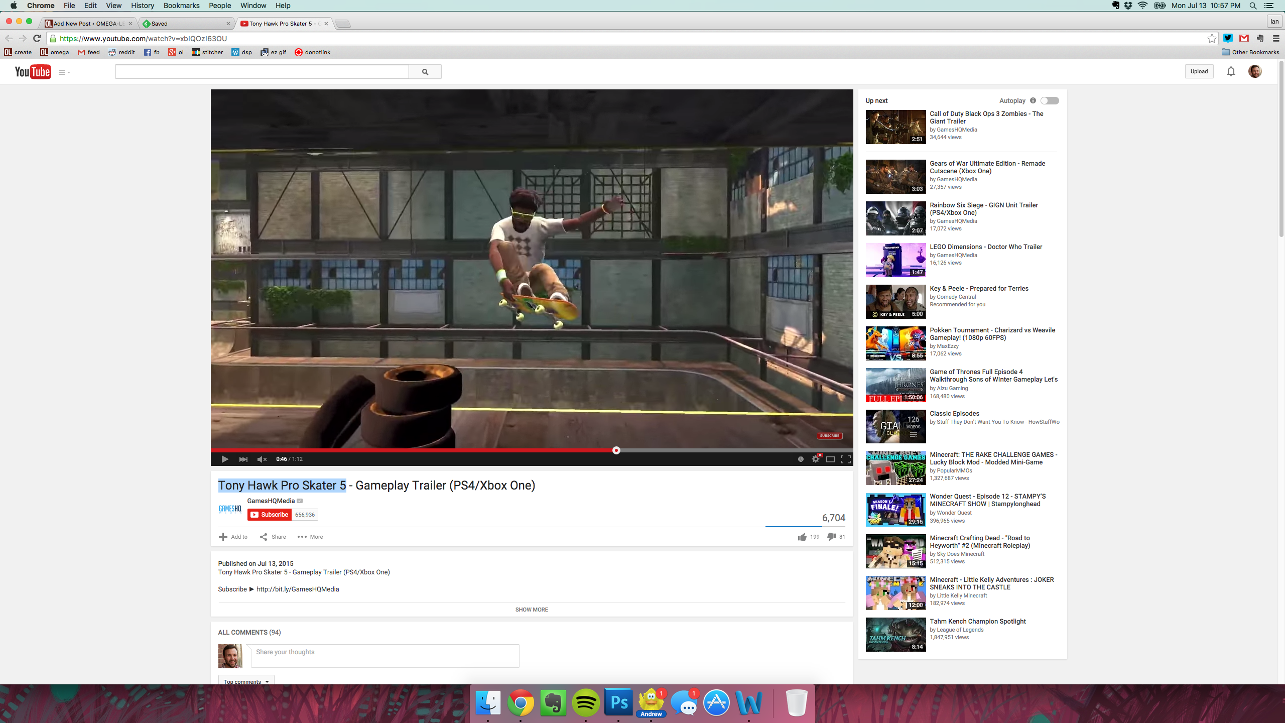Viewport: 1285px width, 723px height.
Task: Click the Twitter extension icon
Action: pyautogui.click(x=1228, y=38)
